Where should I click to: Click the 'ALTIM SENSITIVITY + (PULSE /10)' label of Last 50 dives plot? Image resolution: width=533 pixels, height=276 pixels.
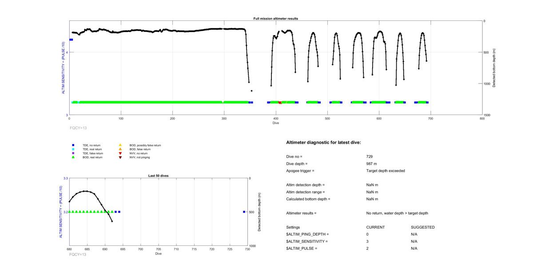61,212
